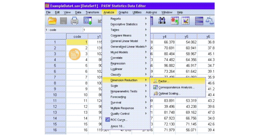The width and height of the screenshot is (261, 137).
Task: Click the Insert Cases toolbar icon
Action: pyautogui.click(x=175, y=21)
